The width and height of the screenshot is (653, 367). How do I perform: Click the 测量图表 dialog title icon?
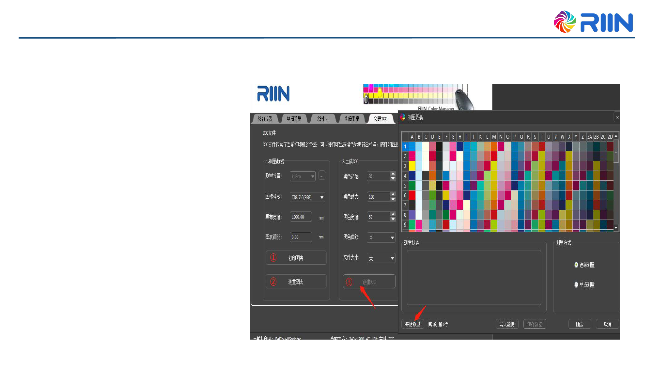pos(403,117)
